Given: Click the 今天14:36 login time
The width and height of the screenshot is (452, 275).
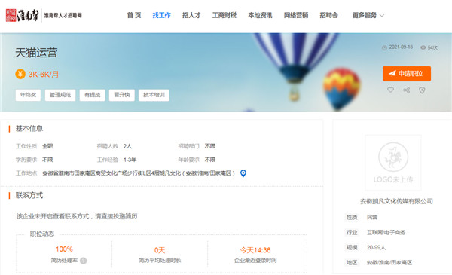Looking at the screenshot, I should tap(255, 250).
